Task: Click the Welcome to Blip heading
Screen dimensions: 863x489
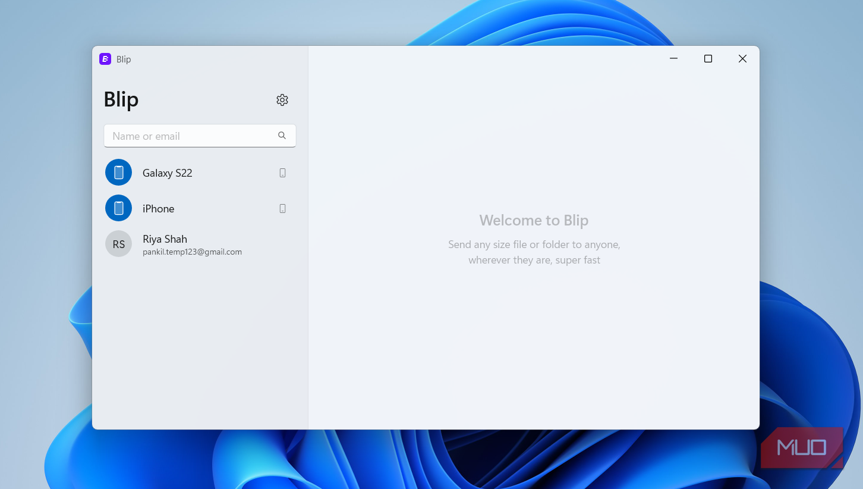Action: (x=534, y=221)
